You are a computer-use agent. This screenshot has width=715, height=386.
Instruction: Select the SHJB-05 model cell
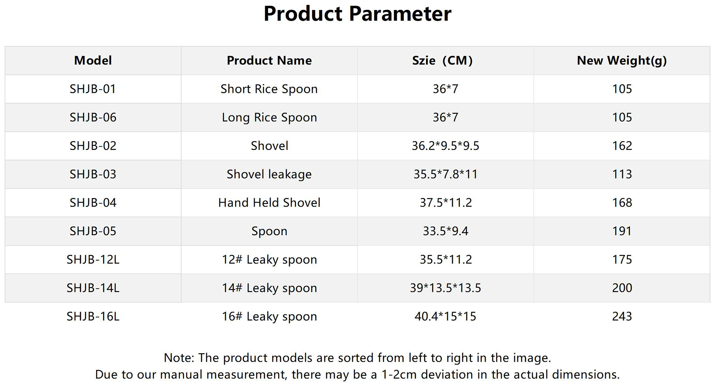click(93, 231)
